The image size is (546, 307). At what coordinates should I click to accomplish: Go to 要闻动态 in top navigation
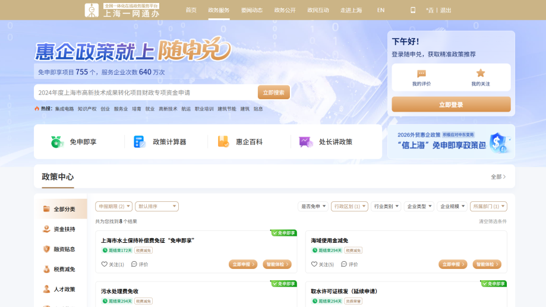(252, 10)
